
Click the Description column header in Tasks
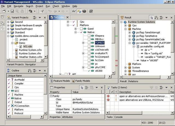click(x=144, y=92)
